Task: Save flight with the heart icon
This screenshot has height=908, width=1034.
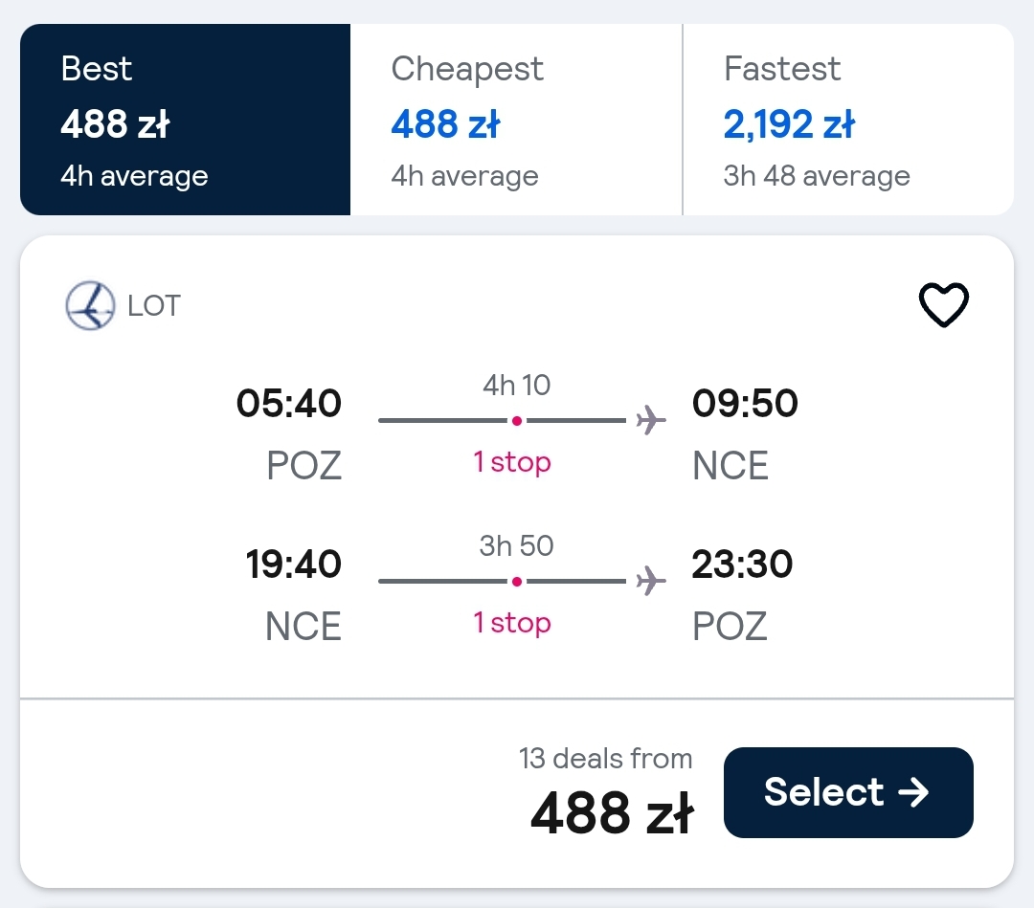Action: coord(944,305)
